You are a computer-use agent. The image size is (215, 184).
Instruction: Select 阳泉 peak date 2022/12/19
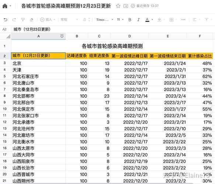129,161
